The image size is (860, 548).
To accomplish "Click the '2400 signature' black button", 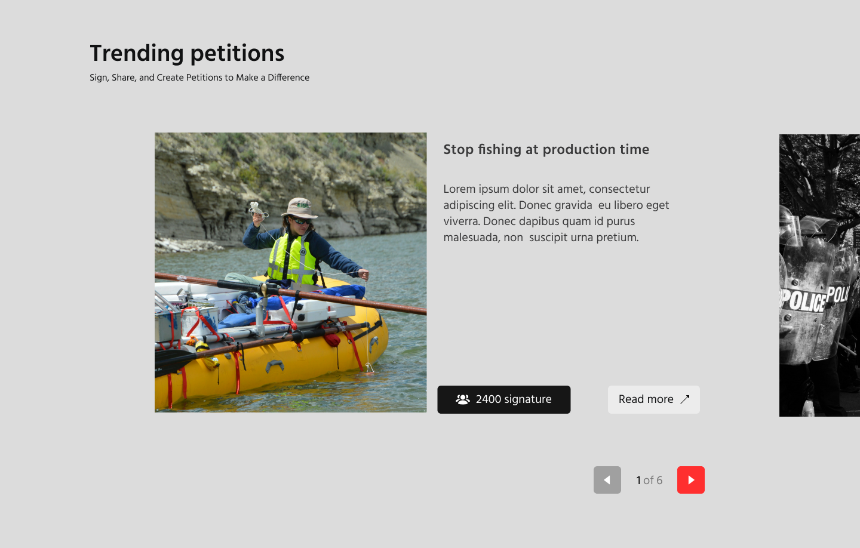I will (504, 399).
